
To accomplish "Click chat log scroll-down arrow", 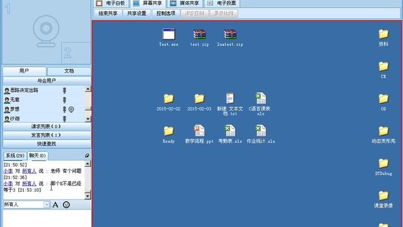I will tap(88, 196).
